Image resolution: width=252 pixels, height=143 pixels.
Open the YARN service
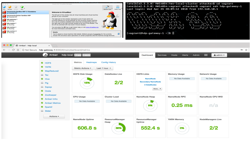[48, 67]
